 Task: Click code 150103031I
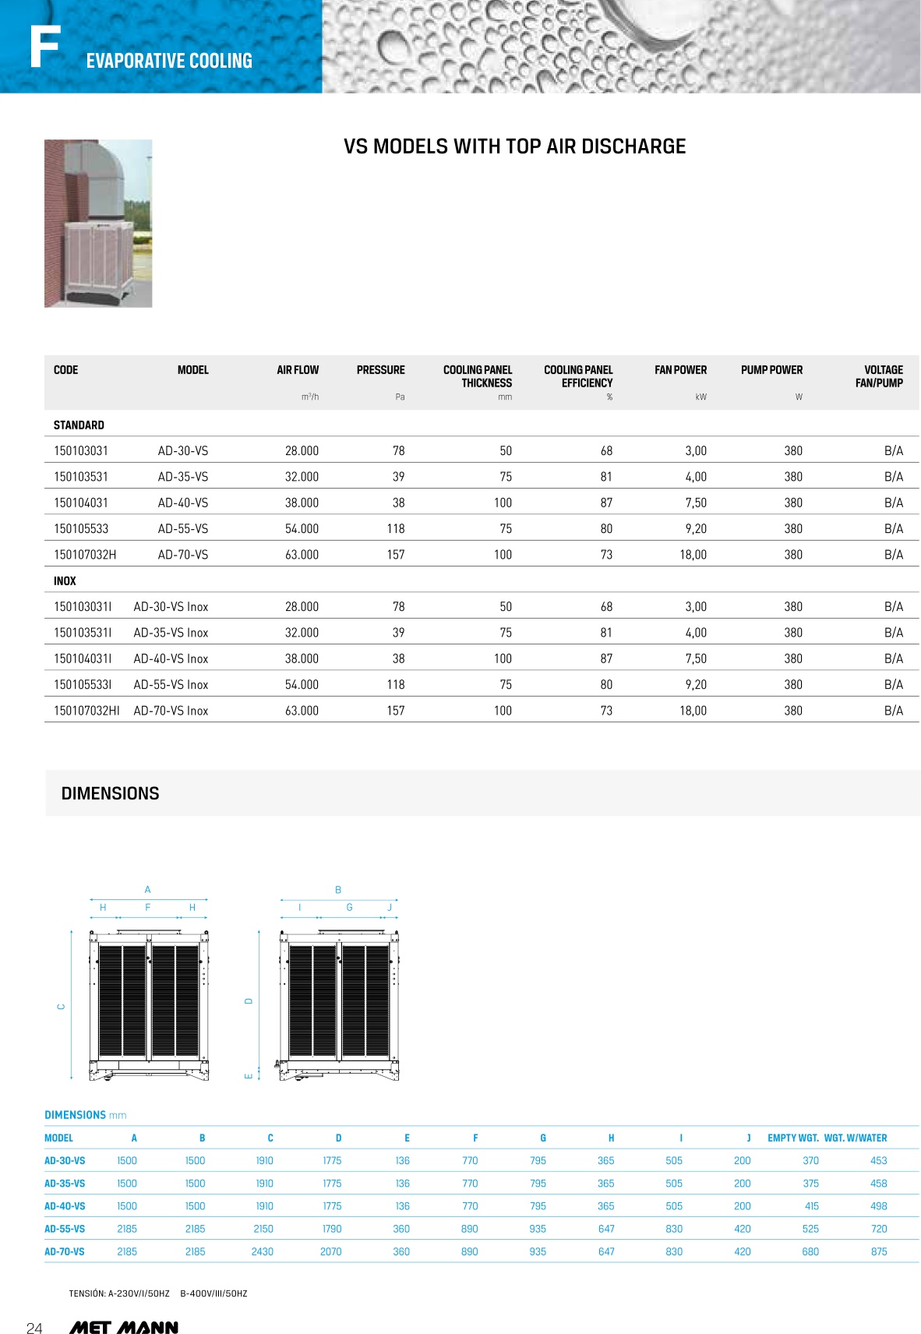tap(83, 607)
